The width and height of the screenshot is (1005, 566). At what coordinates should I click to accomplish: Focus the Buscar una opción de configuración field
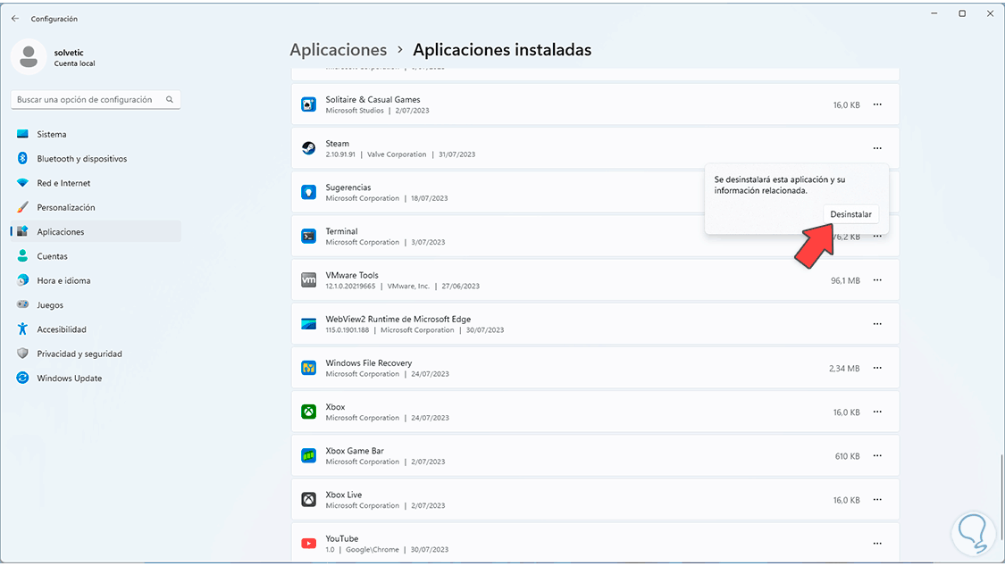(x=96, y=100)
